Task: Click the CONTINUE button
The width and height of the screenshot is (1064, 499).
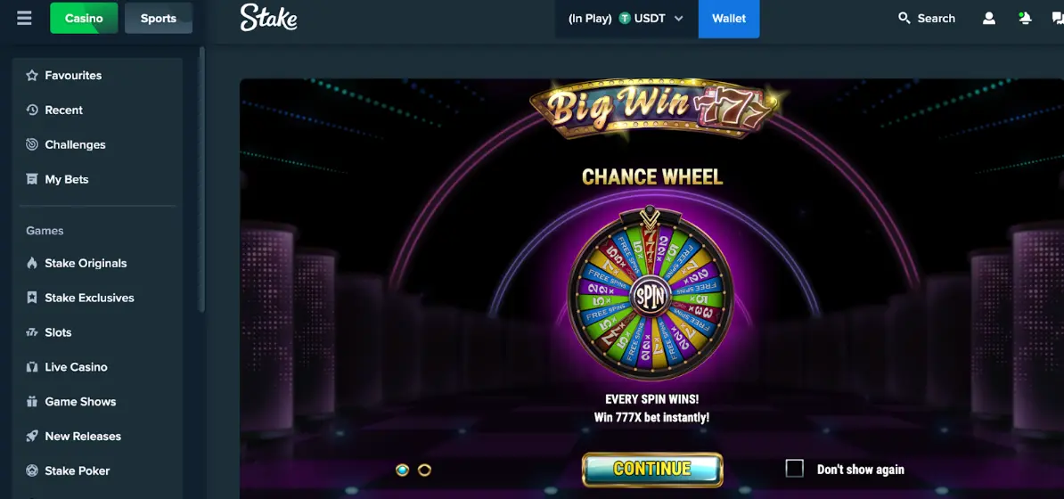Action: (x=652, y=469)
